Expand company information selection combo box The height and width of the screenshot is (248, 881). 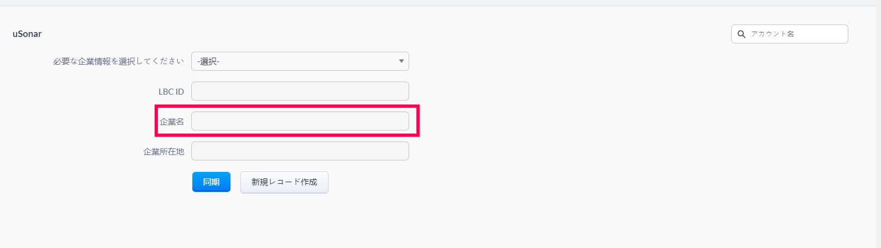(x=300, y=61)
